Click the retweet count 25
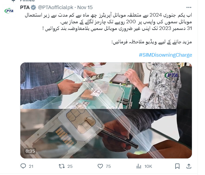205x175 pixels. click(x=70, y=166)
